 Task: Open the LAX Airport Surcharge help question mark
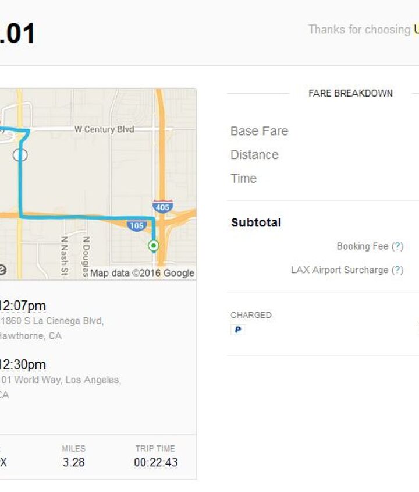pyautogui.click(x=397, y=270)
